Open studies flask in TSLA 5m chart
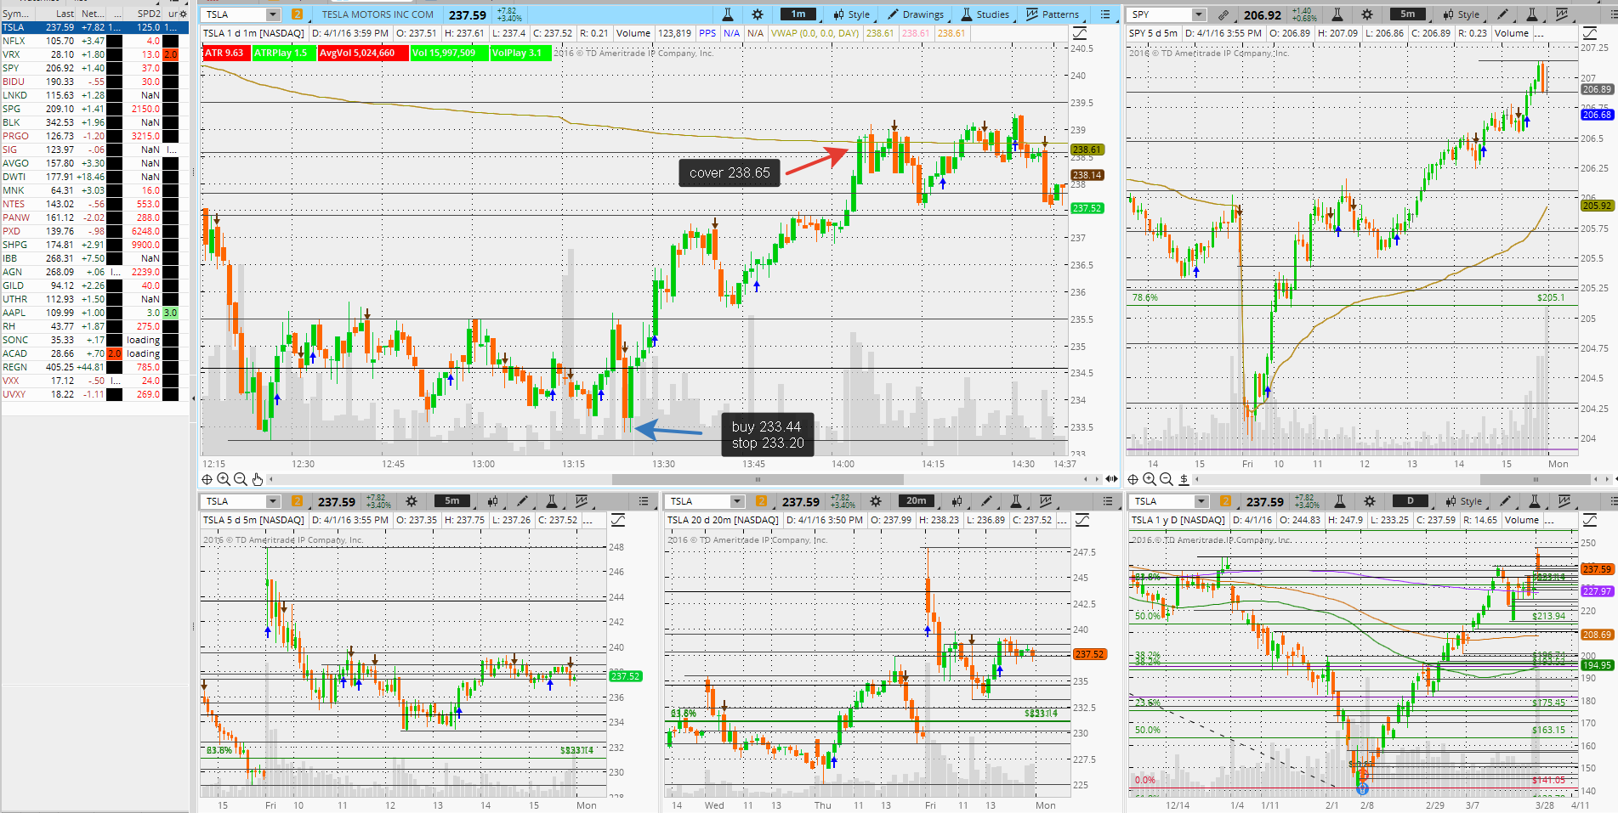 coord(552,501)
